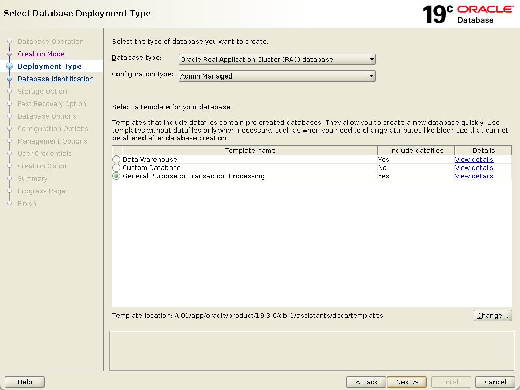The image size is (520, 390).
Task: Click the Template name column header
Action: tap(250, 151)
